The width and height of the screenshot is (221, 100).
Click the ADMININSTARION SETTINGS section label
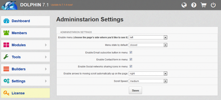pyautogui.click(x=76, y=32)
